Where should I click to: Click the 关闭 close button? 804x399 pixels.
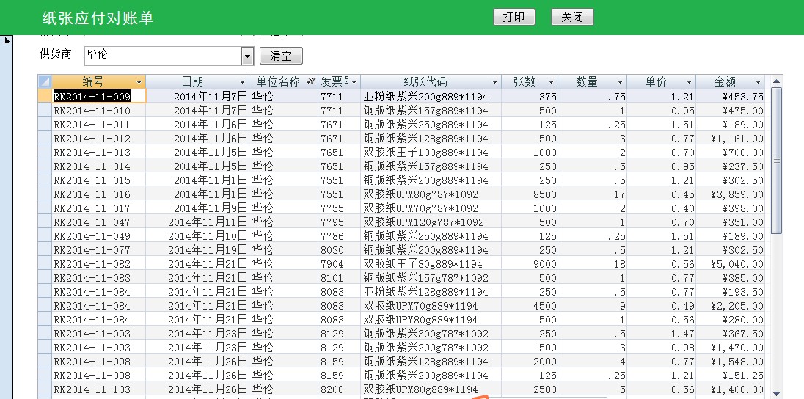tap(572, 17)
